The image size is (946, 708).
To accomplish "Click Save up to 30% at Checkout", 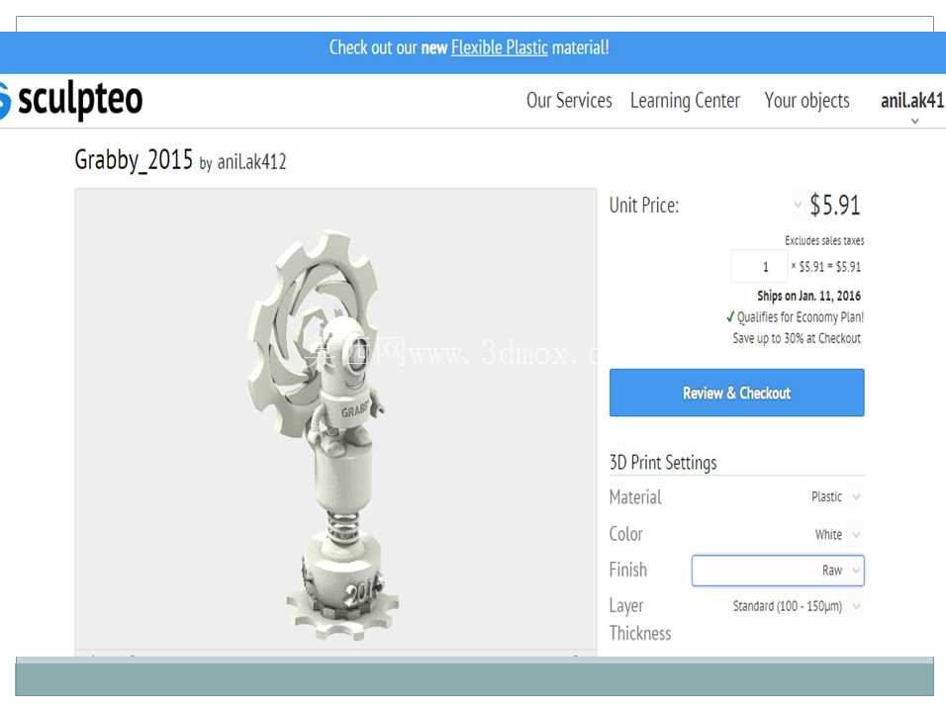I will click(x=797, y=338).
